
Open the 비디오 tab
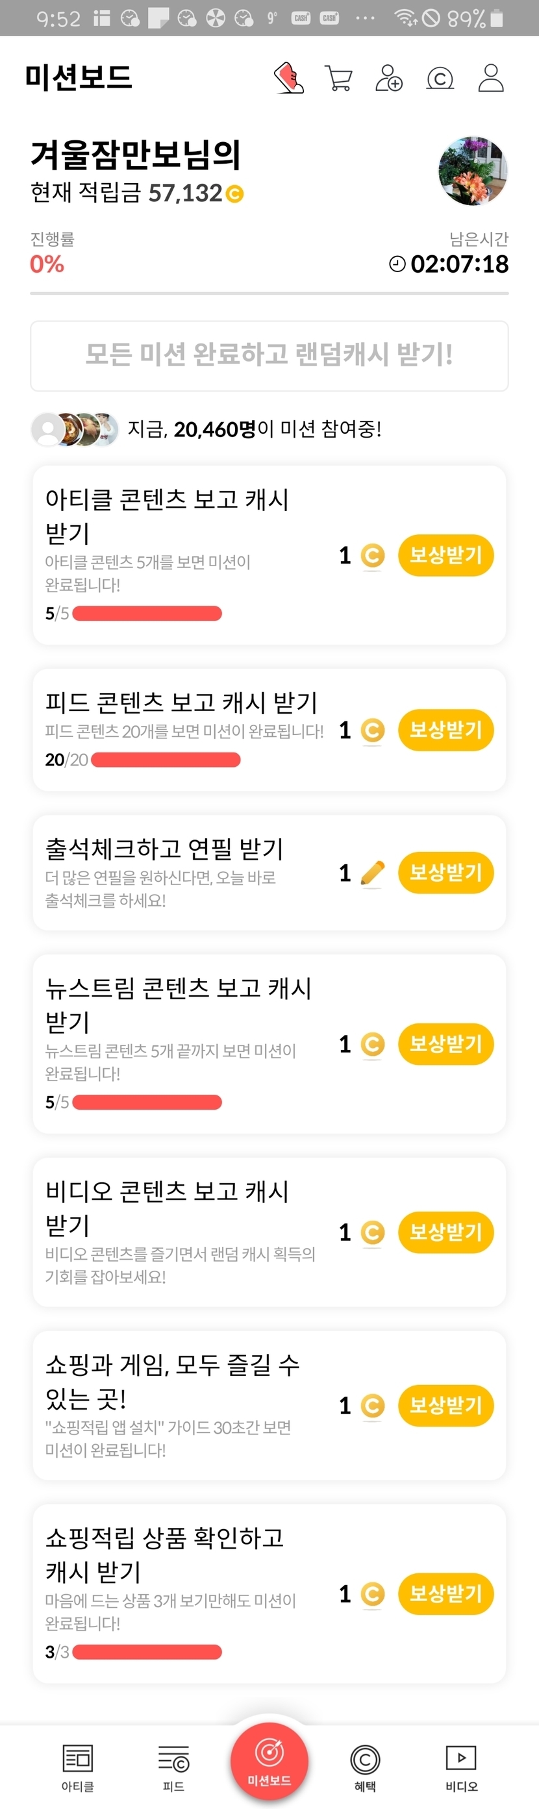tap(461, 1767)
